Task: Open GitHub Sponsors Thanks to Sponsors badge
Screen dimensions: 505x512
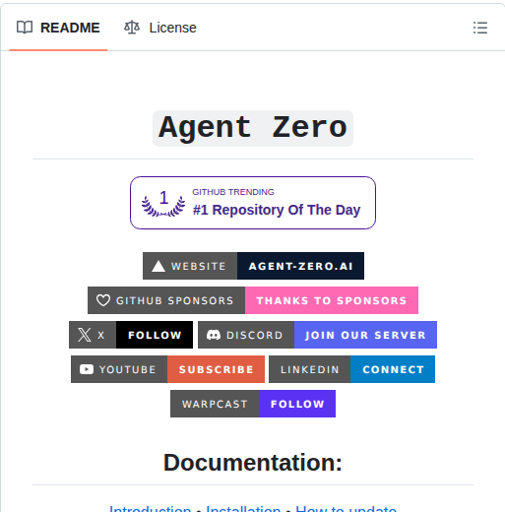Action: [x=253, y=300]
